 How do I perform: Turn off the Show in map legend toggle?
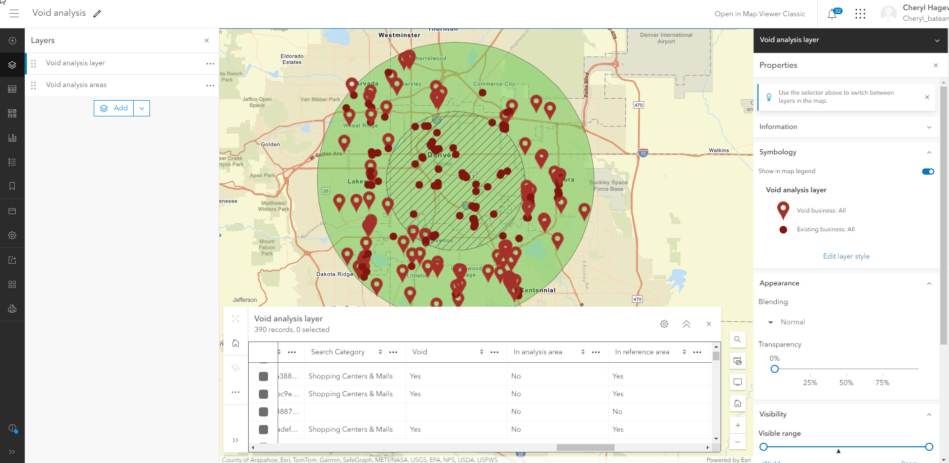(x=928, y=172)
